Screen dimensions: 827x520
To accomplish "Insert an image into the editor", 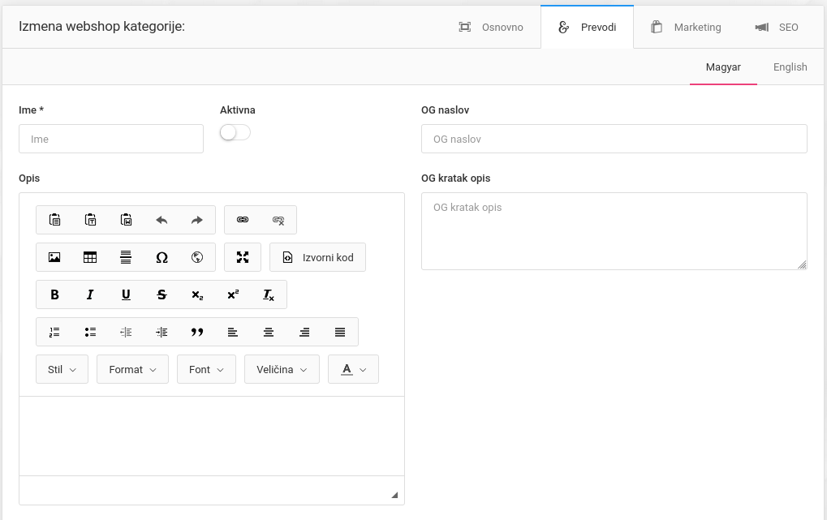I will pos(54,257).
